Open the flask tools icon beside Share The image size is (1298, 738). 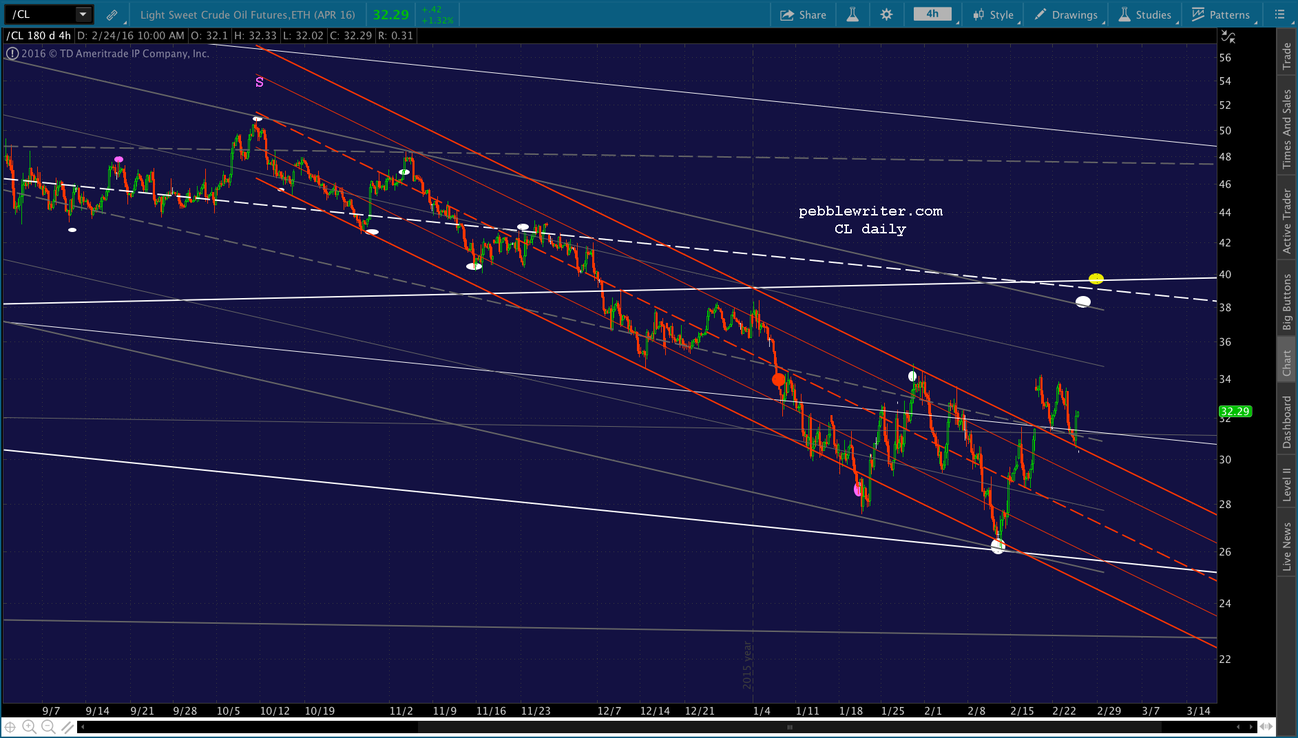(852, 14)
